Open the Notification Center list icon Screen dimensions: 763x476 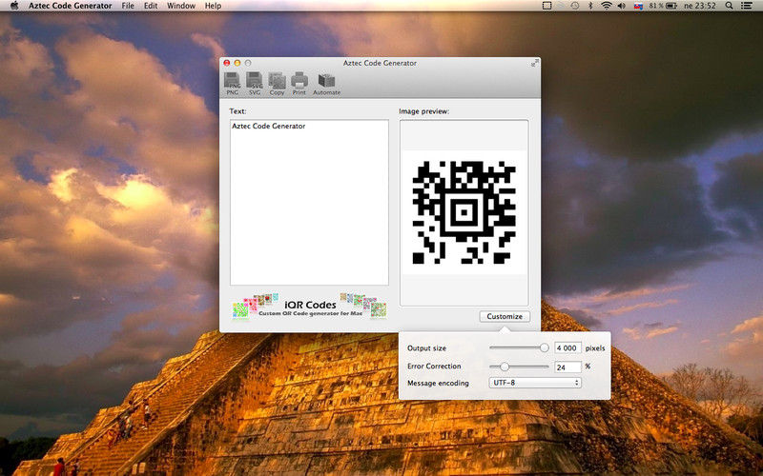point(746,6)
